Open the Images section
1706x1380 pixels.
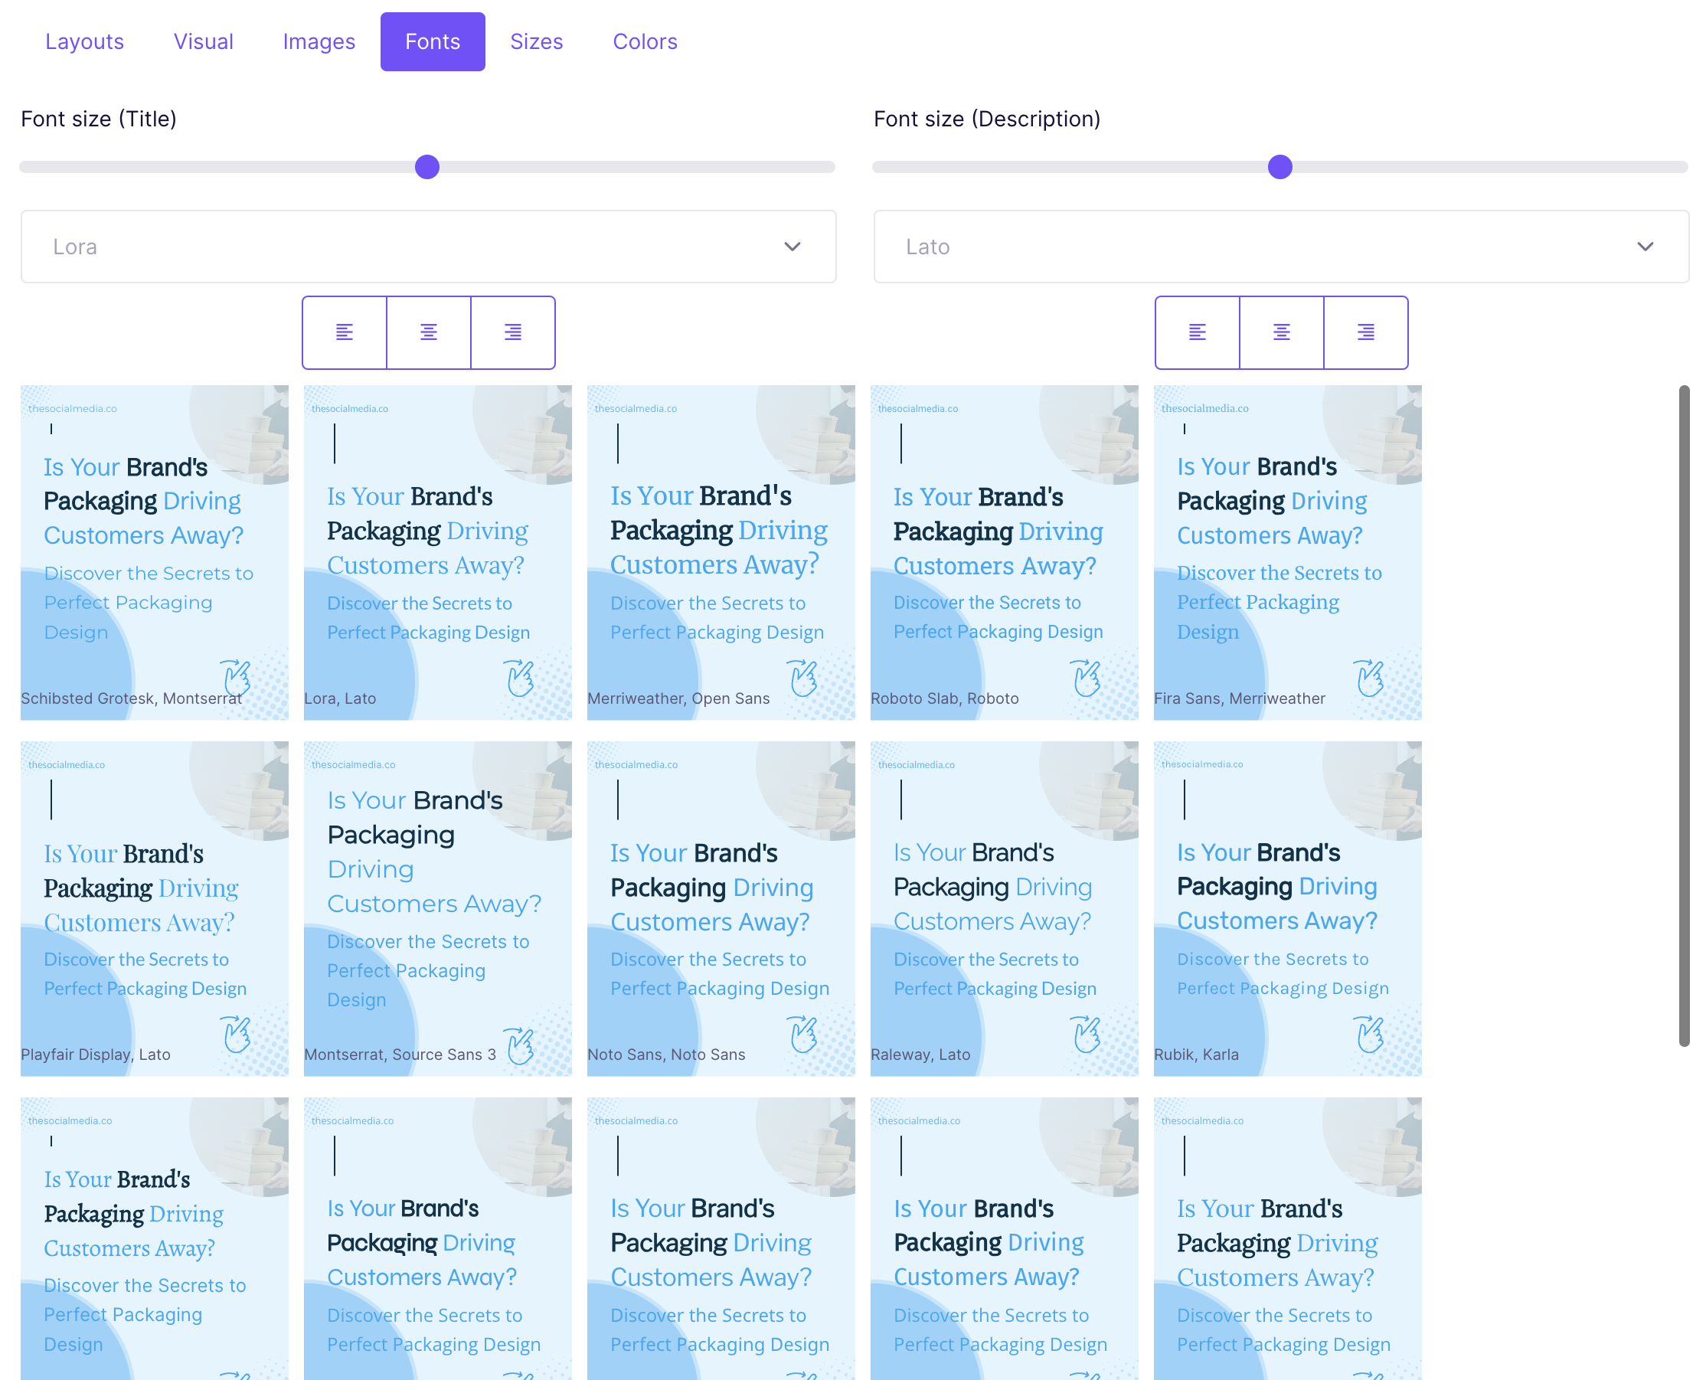click(319, 41)
